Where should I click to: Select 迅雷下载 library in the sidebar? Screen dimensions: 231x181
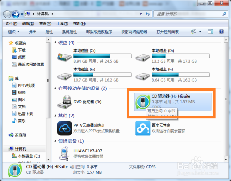(25, 114)
